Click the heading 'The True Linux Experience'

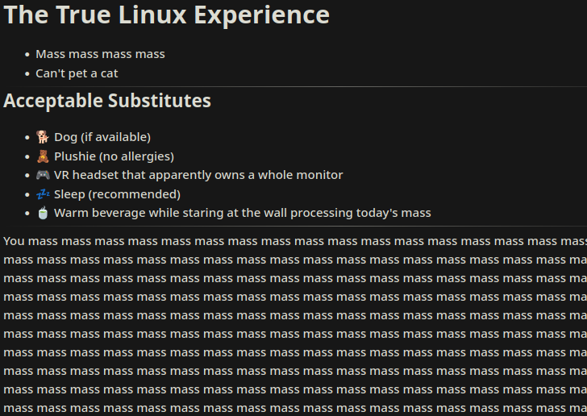167,15
